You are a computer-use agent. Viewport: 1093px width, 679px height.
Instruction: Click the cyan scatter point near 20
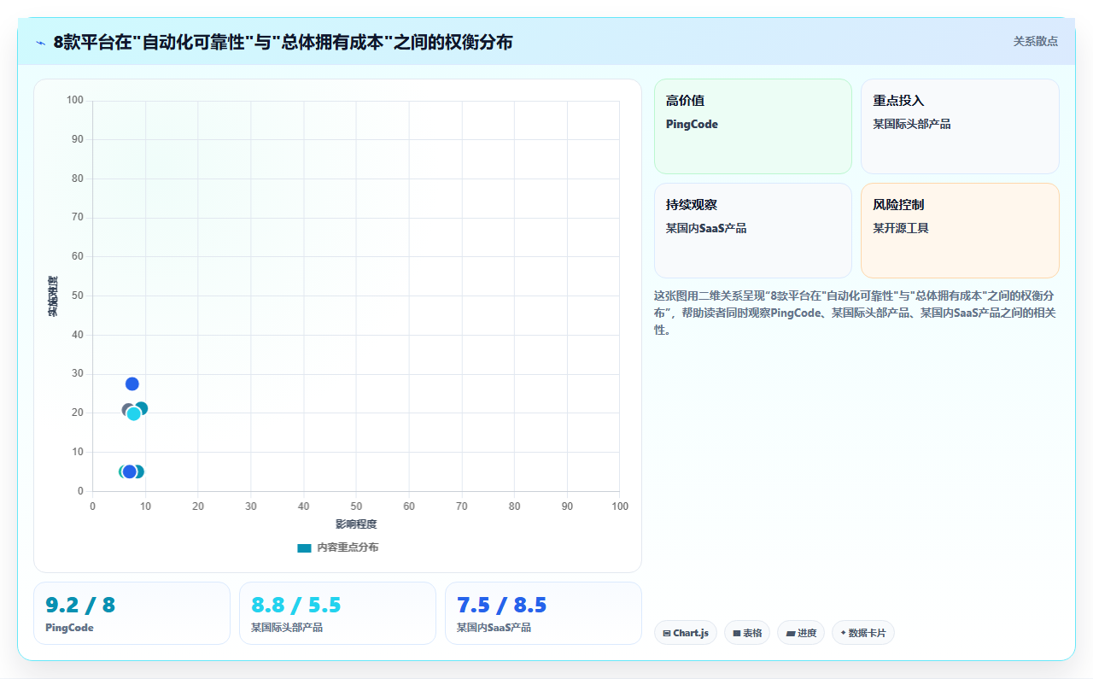click(x=134, y=413)
